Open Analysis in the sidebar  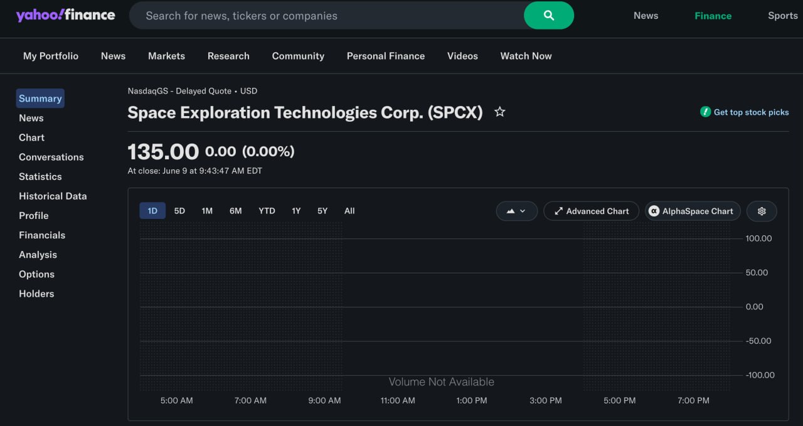tap(38, 254)
